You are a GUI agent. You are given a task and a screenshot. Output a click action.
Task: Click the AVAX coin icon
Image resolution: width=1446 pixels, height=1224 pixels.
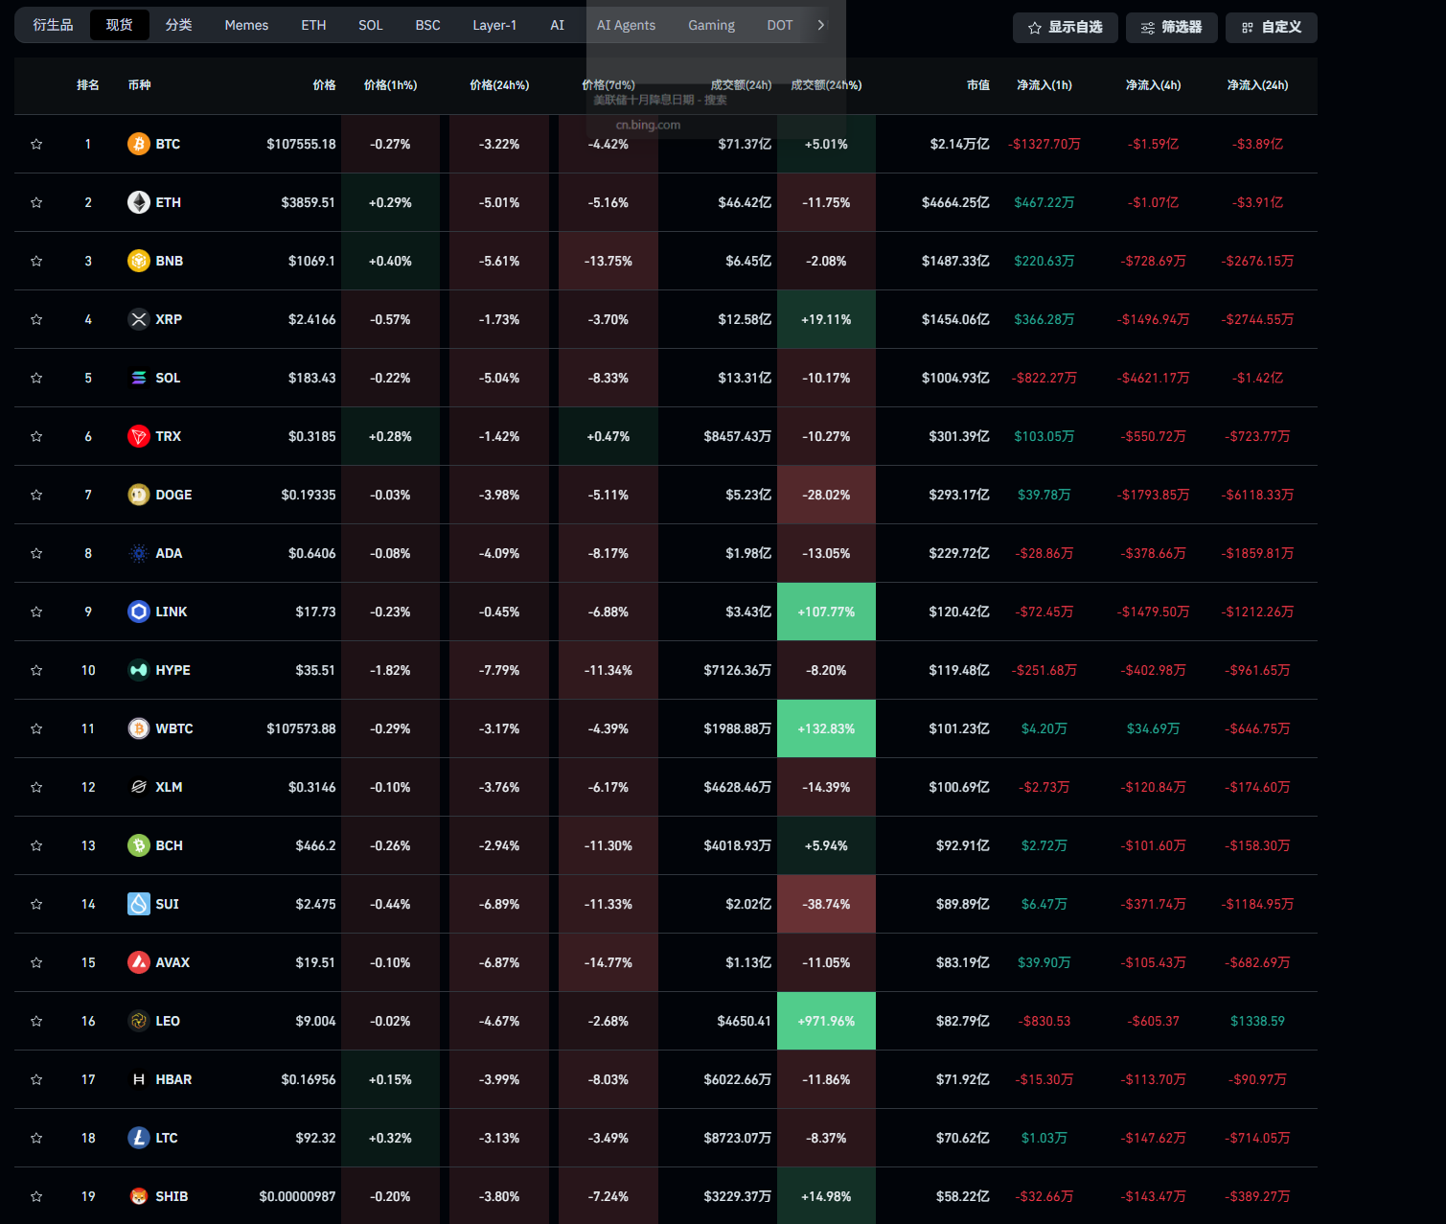point(139,962)
